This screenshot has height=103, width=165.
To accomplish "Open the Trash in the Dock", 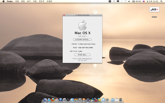I will [x=120, y=100].
